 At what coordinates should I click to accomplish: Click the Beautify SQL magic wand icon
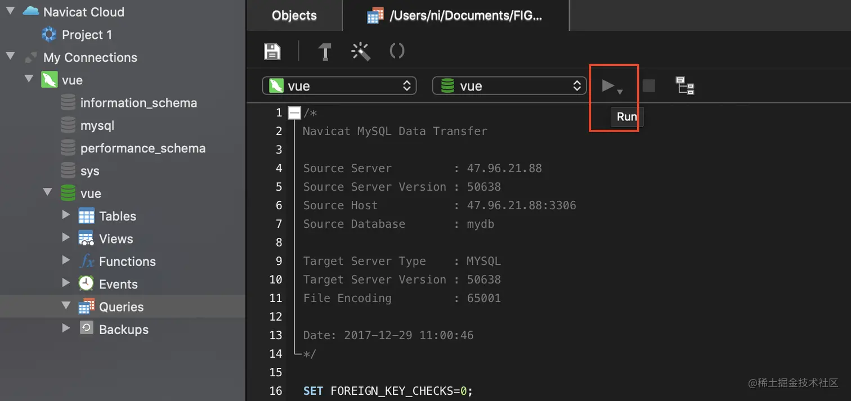(x=360, y=51)
